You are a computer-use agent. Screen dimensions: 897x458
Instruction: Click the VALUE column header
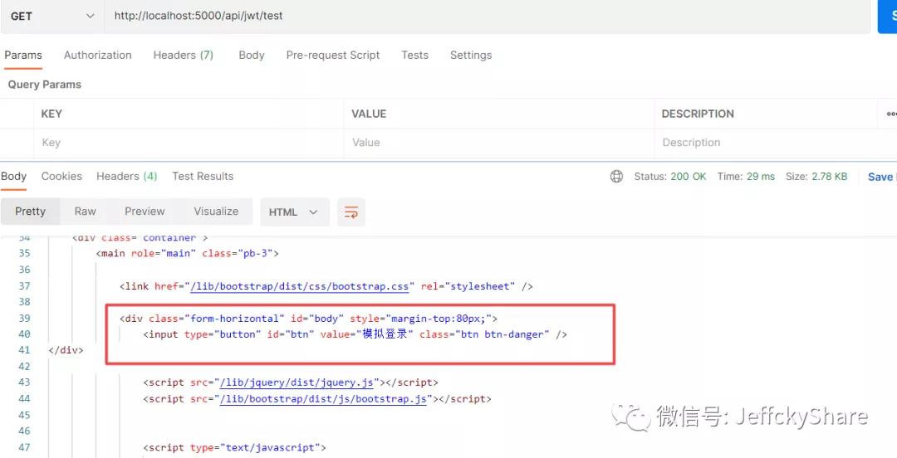click(x=369, y=114)
